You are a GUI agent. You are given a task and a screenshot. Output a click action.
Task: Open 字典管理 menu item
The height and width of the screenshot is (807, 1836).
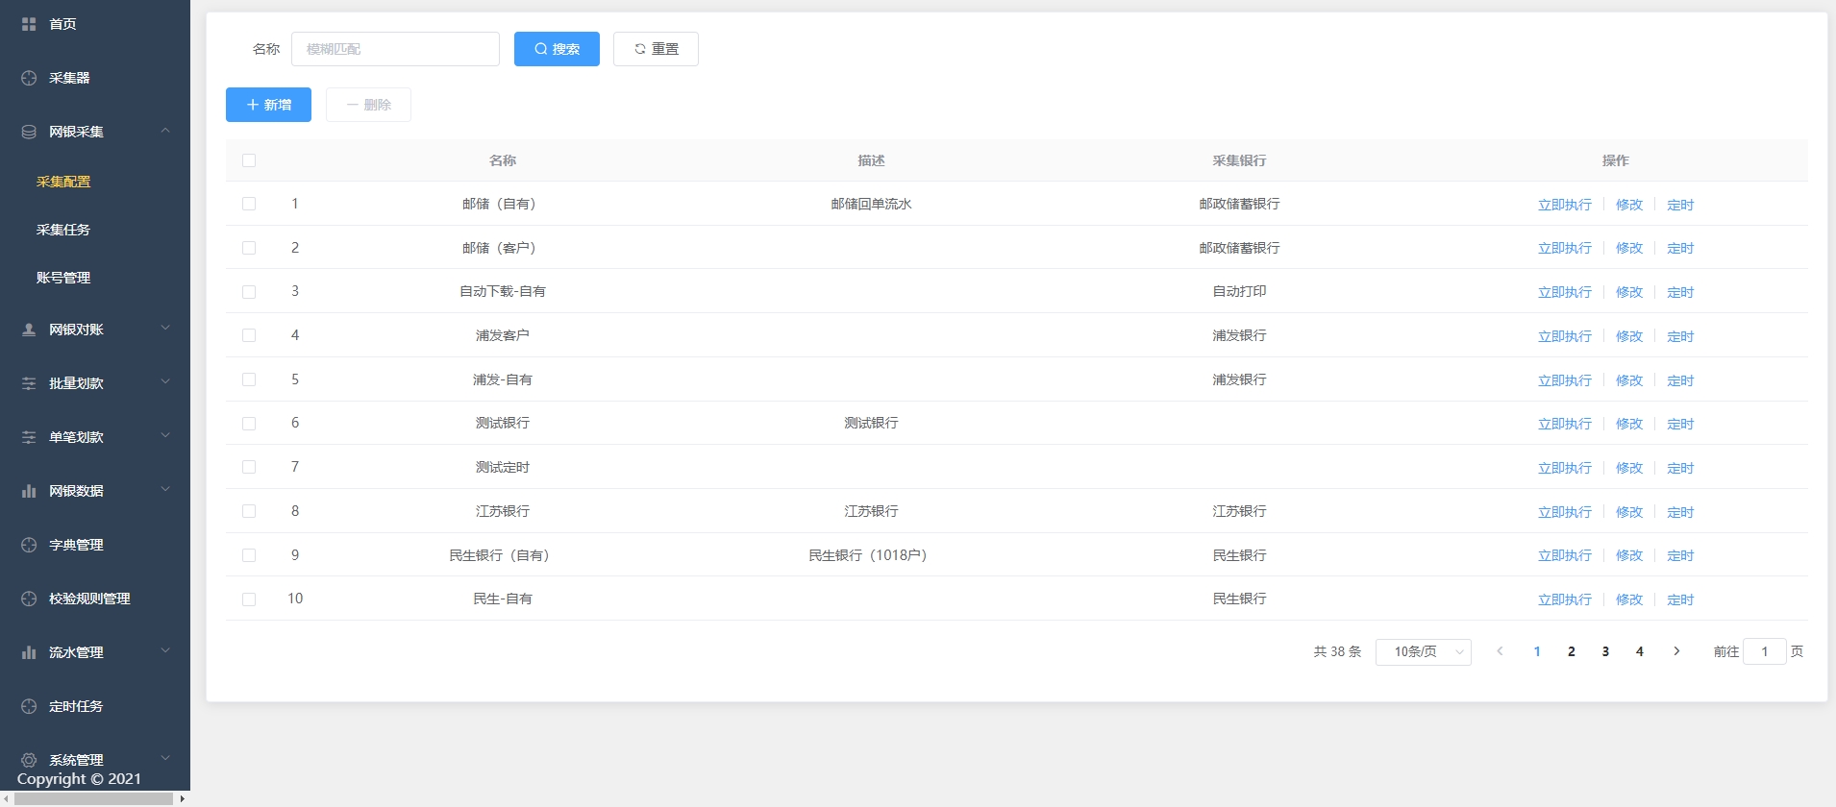pyautogui.click(x=76, y=545)
